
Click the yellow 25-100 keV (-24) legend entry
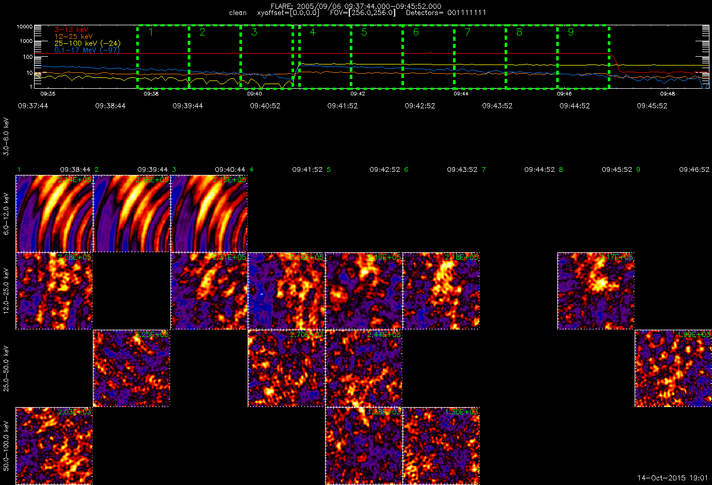(87, 43)
